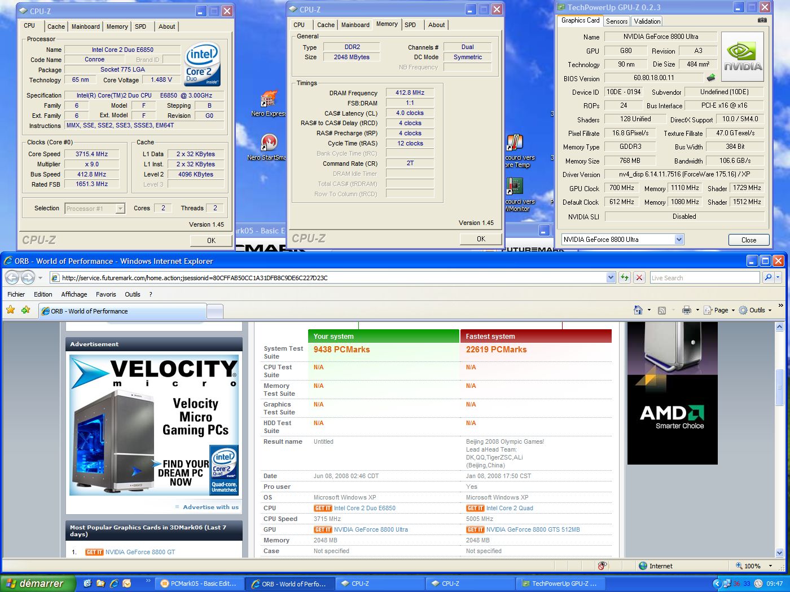Open the recent pages dropdown arrow
This screenshot has height=592, width=790.
coord(40,278)
